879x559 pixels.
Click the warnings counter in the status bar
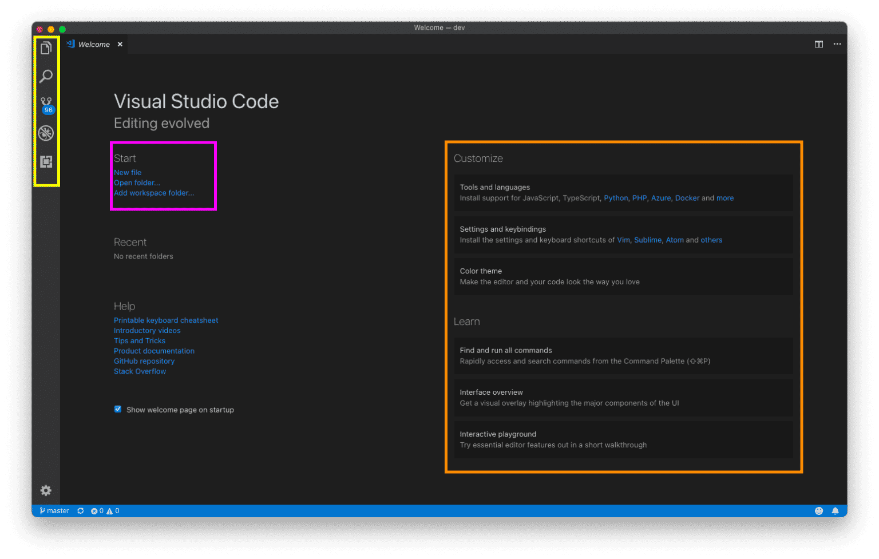(113, 510)
